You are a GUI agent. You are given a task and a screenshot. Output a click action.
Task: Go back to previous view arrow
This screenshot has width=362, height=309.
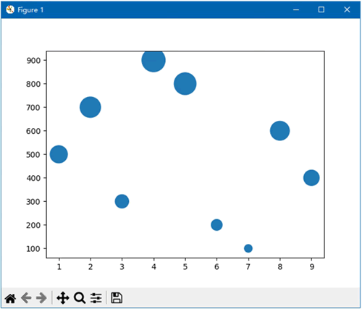click(26, 298)
